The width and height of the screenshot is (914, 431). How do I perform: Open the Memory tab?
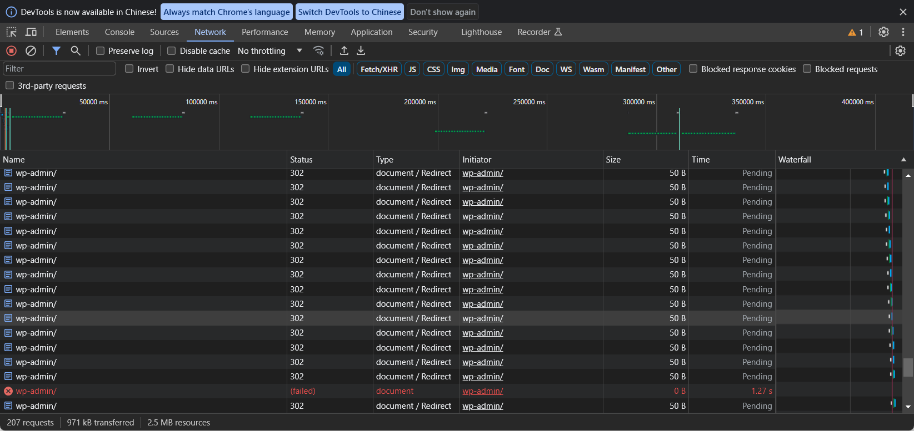point(319,32)
